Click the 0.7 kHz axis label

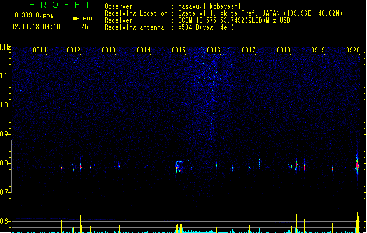[x=5, y=192]
